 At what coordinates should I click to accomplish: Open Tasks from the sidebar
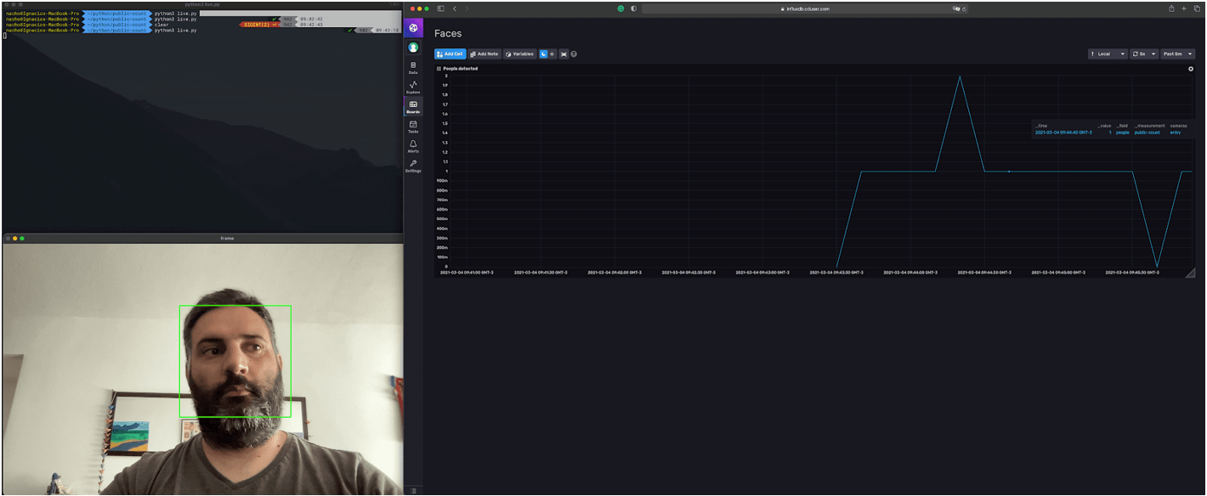coord(413,127)
